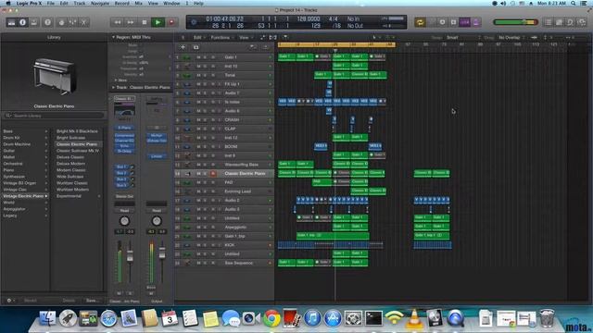
Task: Select the Synthesizer library category
Action: [x=14, y=177]
